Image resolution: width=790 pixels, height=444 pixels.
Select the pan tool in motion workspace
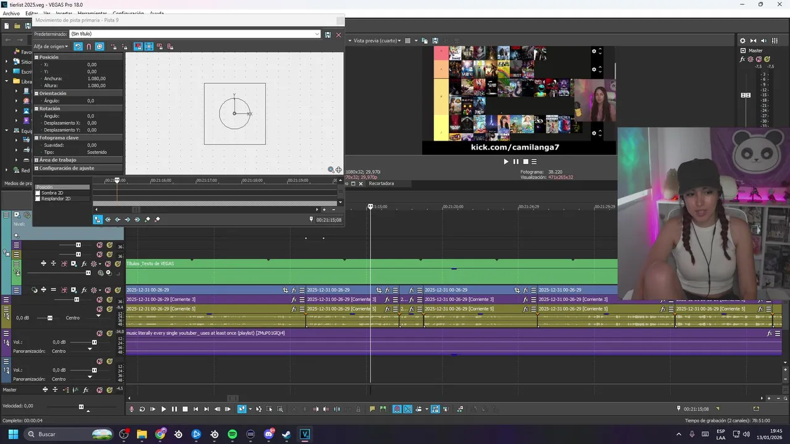coord(338,170)
